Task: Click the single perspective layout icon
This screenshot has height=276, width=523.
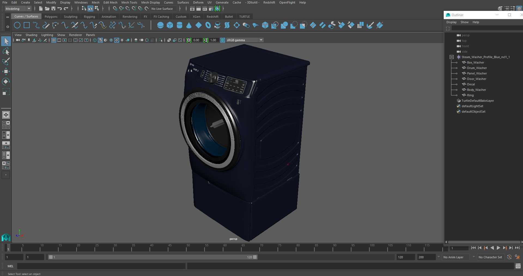Action: tap(6, 115)
